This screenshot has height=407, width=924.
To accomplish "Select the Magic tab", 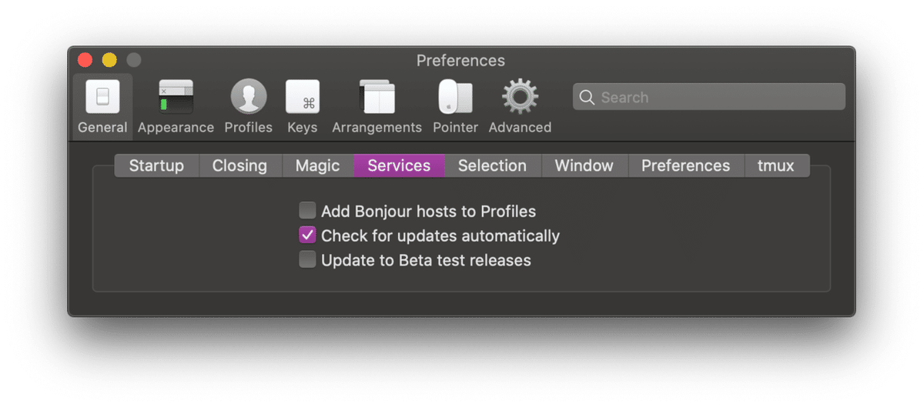I will [x=317, y=166].
